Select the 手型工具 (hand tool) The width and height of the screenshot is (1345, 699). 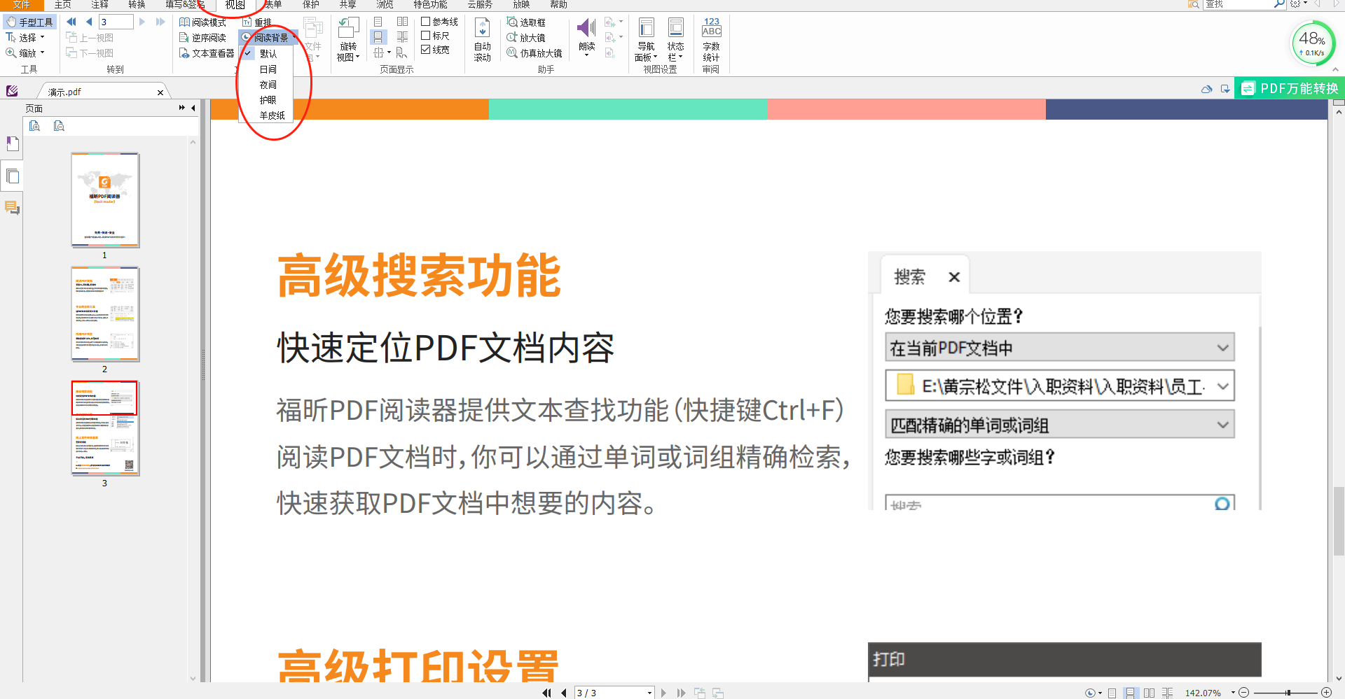coord(30,21)
